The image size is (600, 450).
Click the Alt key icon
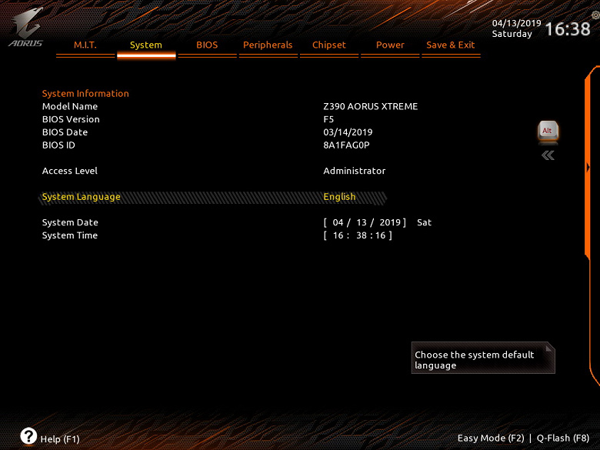point(548,132)
